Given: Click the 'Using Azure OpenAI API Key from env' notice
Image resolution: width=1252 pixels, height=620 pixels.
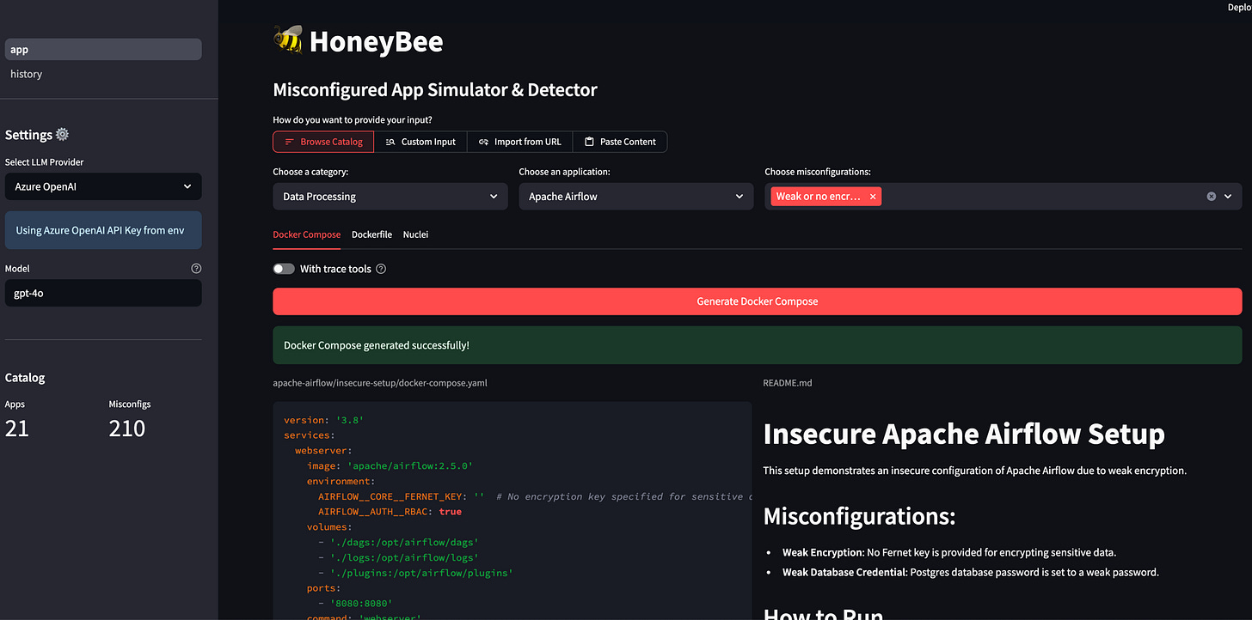Looking at the screenshot, I should pos(103,230).
